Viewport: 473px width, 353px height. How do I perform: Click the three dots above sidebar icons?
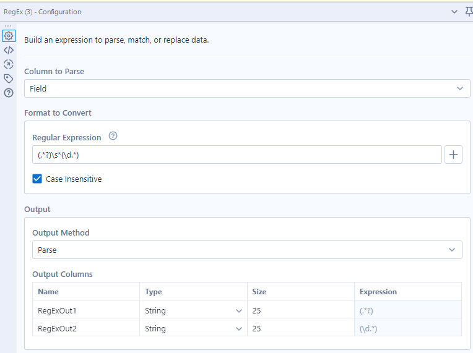coord(8,25)
